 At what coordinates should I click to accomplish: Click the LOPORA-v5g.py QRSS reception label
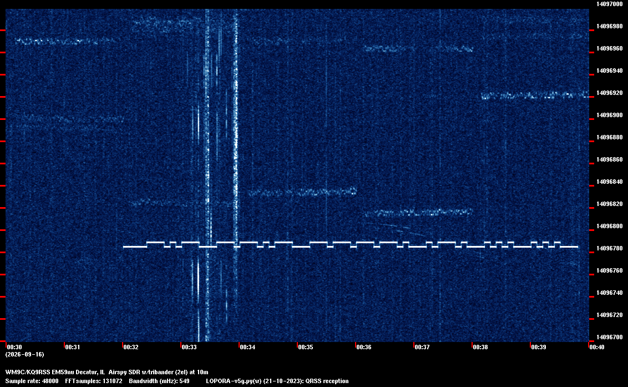click(277, 381)
